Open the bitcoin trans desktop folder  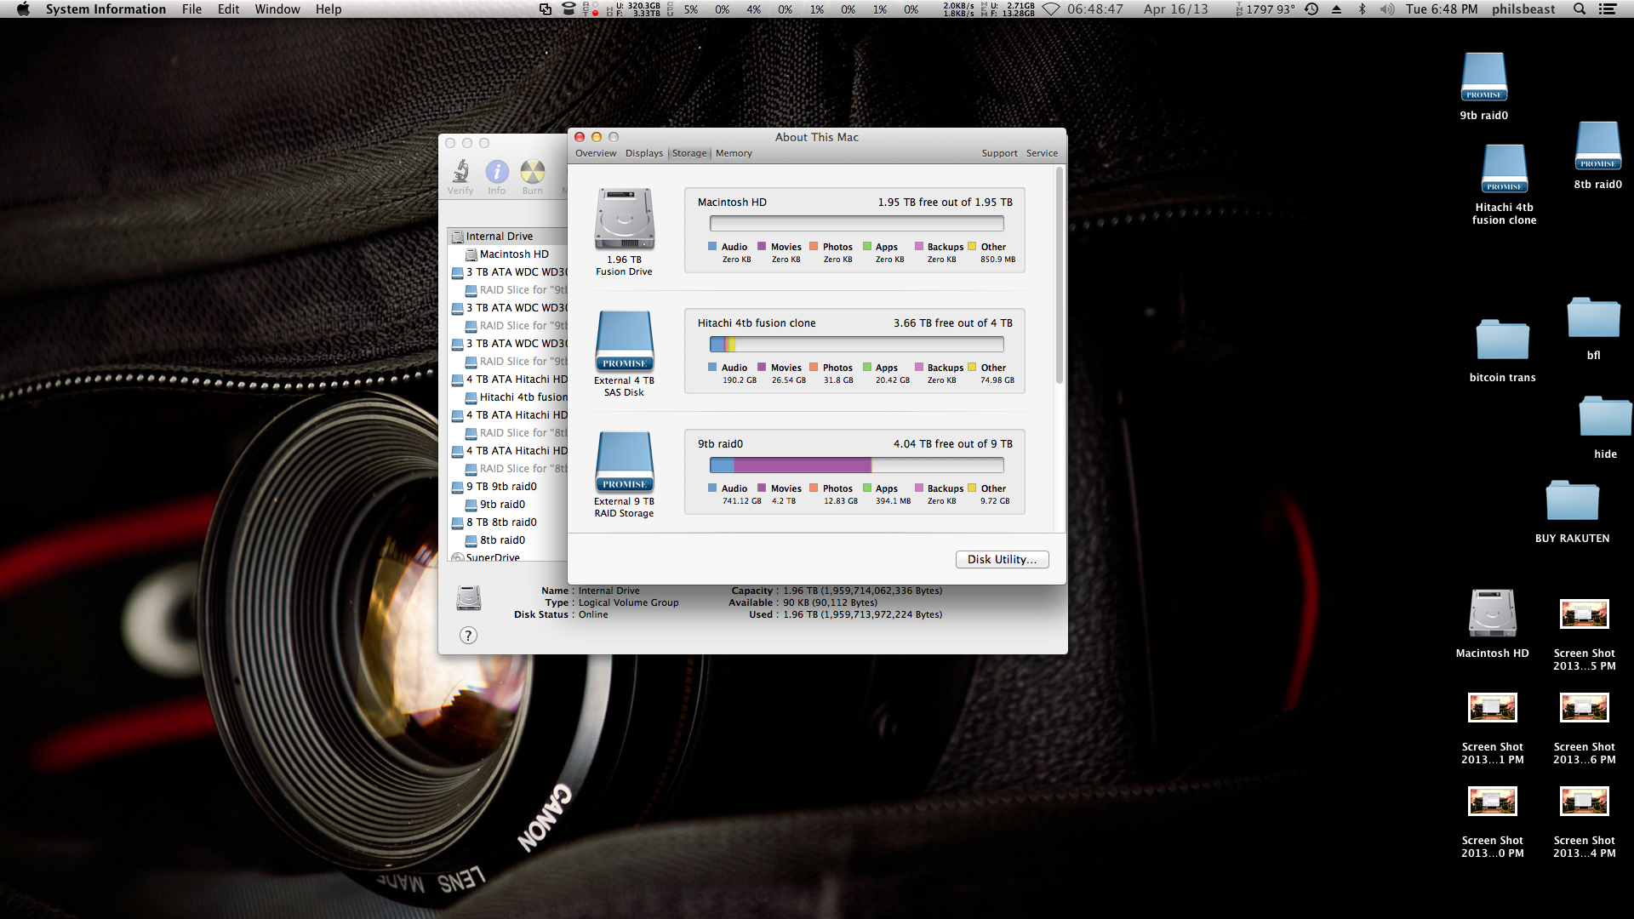[1502, 340]
